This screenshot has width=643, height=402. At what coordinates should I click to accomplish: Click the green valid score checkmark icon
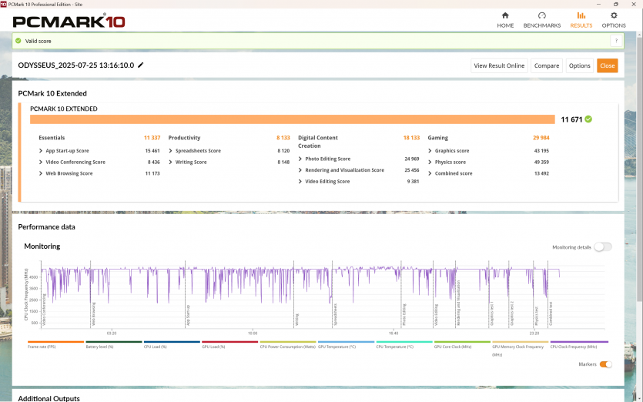[18, 41]
